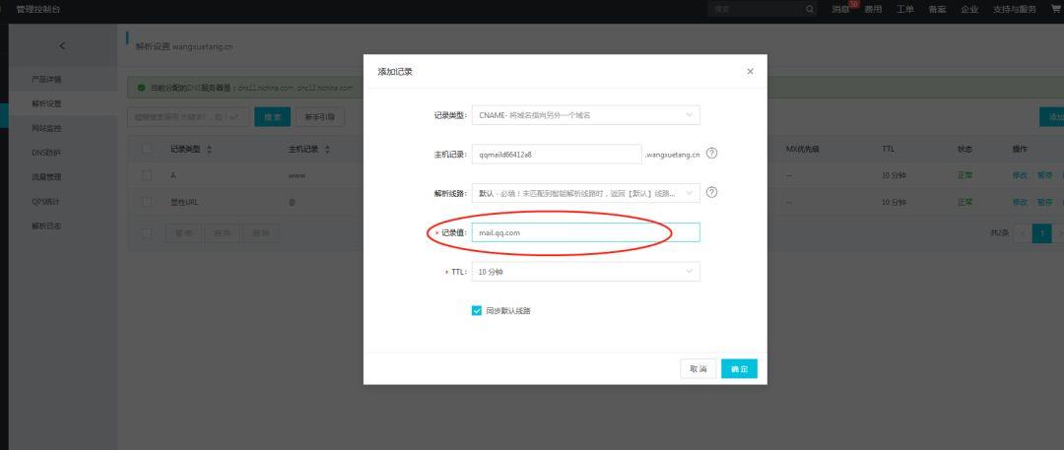Viewport: 1064px width, 450px height.
Task: Toggle the checkbox in the table footer row
Action: pos(147,233)
